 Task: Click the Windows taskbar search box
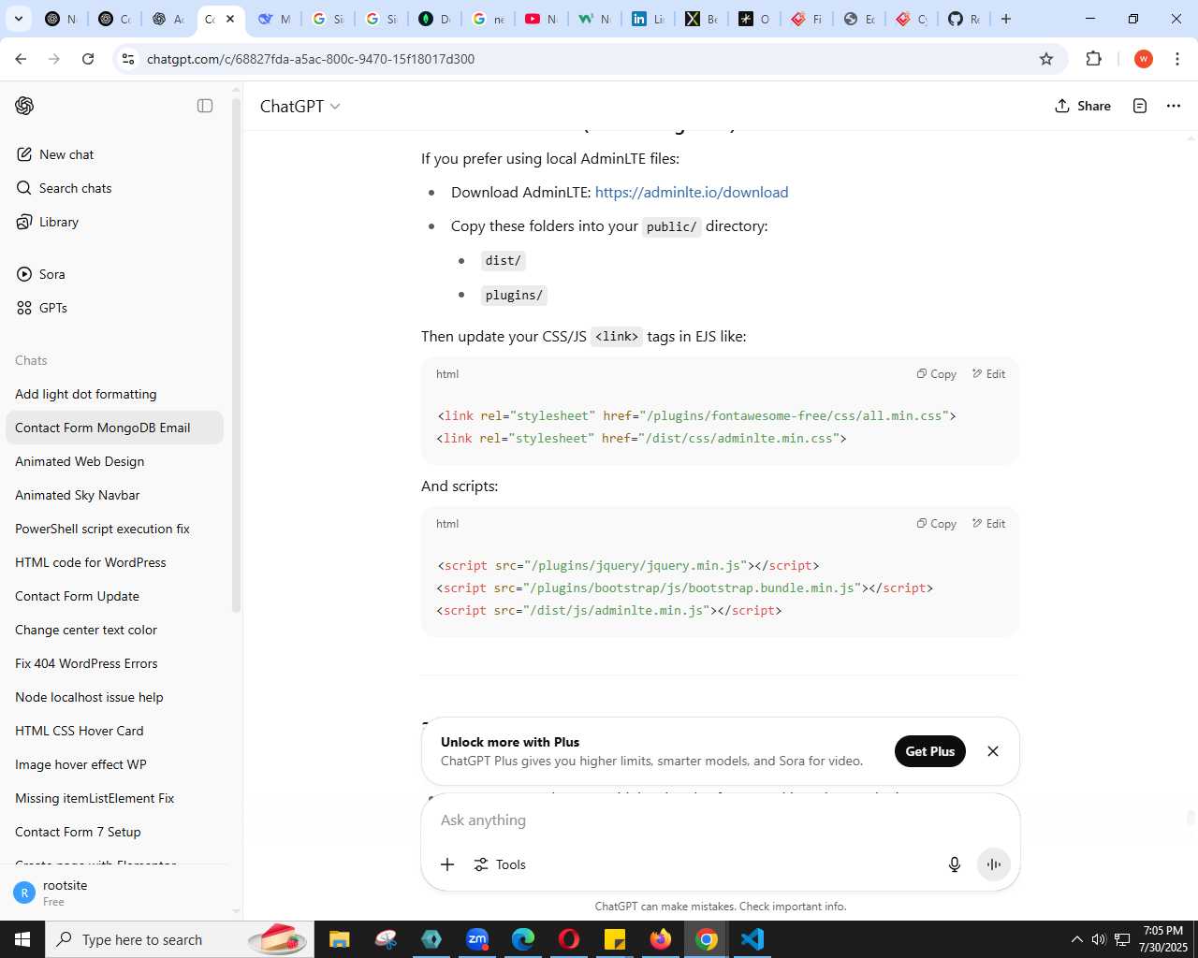click(x=180, y=939)
